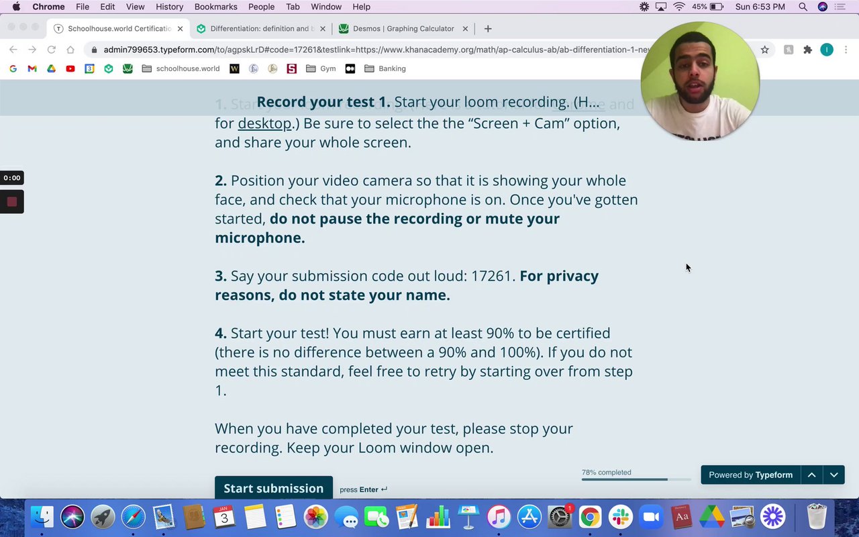Open the maroon S bookmark icon
859x537 pixels.
click(x=291, y=68)
